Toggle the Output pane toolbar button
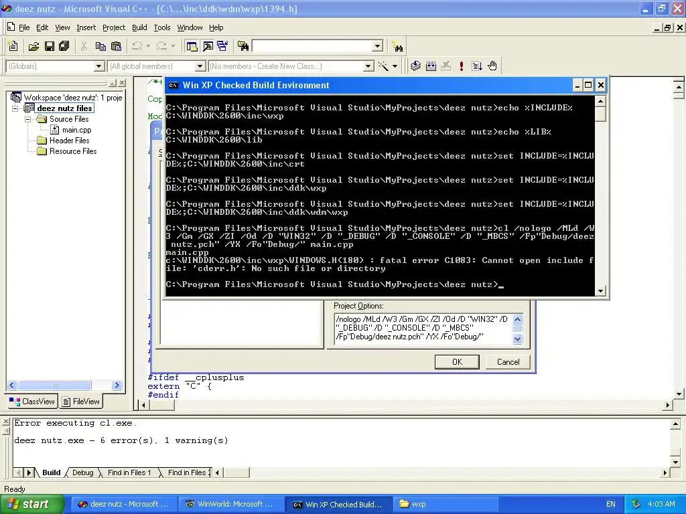686x514 pixels. (x=208, y=46)
